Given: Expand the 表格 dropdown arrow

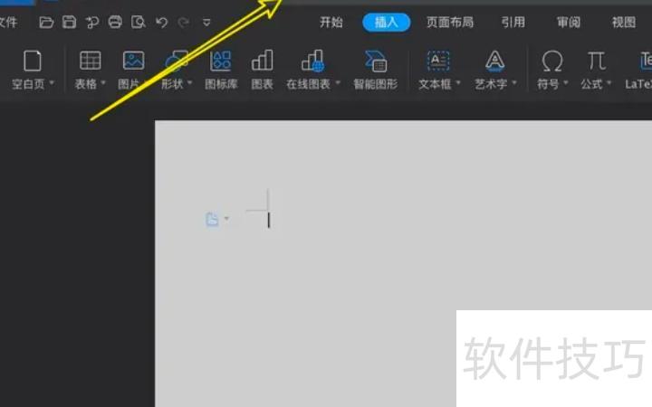Looking at the screenshot, I should [103, 83].
